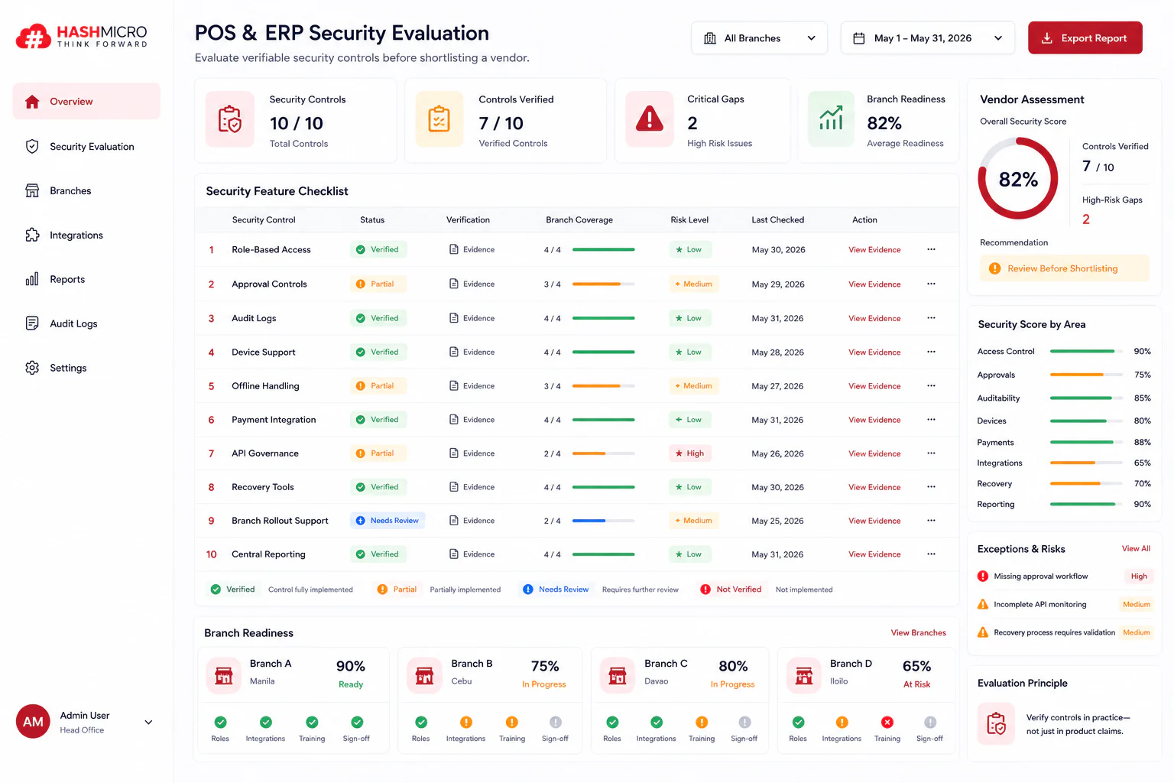Image resolution: width=1174 pixels, height=783 pixels.
Task: Open the Audit Logs menu item
Action: 86,323
